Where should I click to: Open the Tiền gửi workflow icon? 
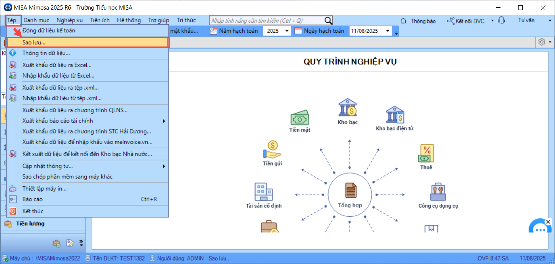point(273,149)
